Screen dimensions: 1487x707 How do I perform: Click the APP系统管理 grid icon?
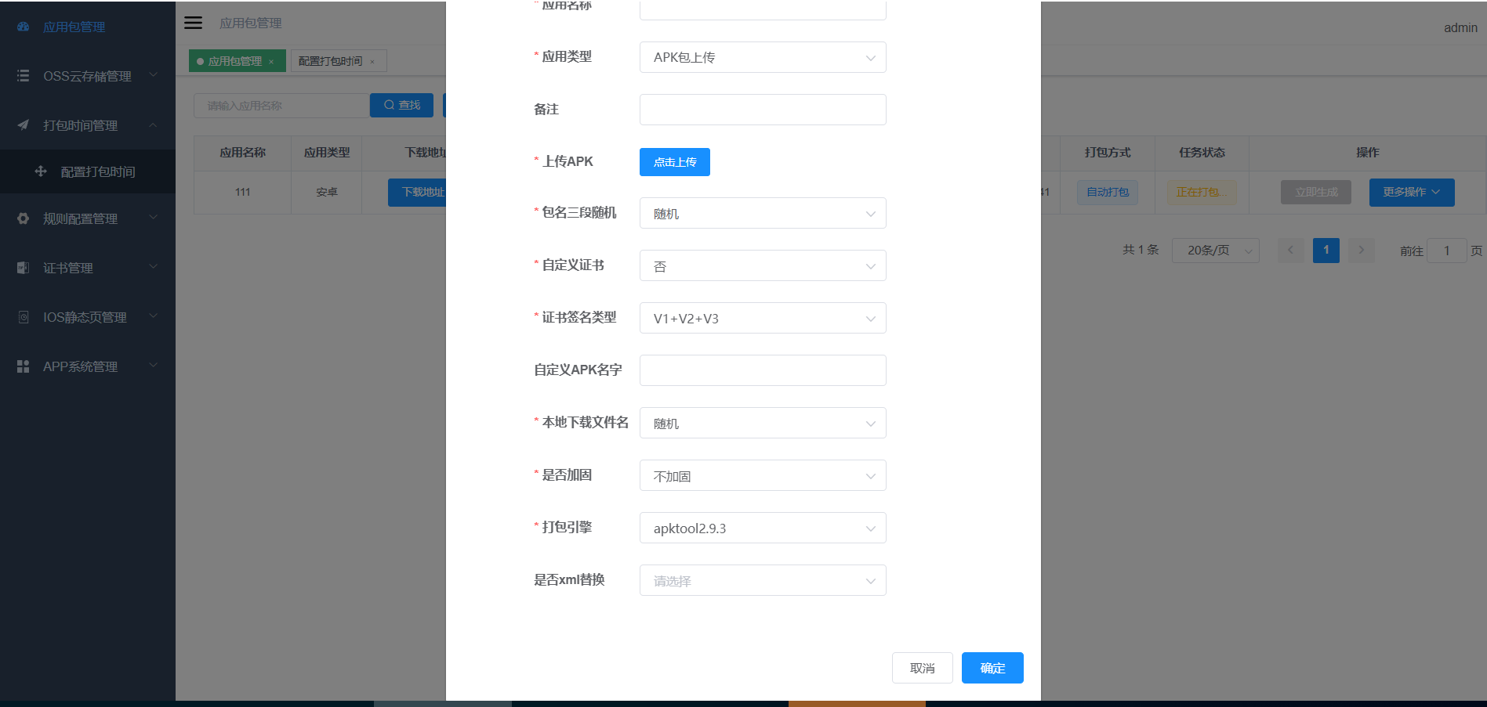(24, 366)
